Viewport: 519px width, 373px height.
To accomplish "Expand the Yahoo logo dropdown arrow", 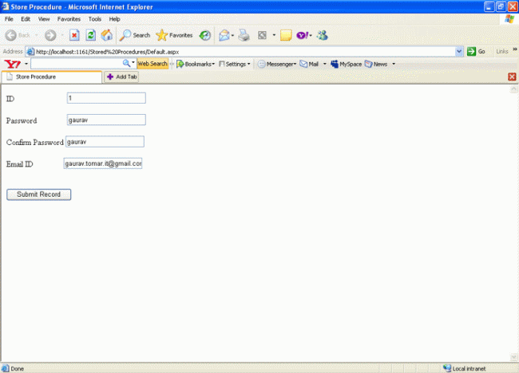I will coord(26,64).
